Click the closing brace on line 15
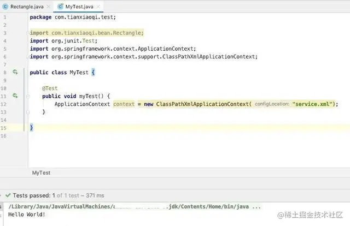Screen dimensions: 350x226 [x=32, y=128]
